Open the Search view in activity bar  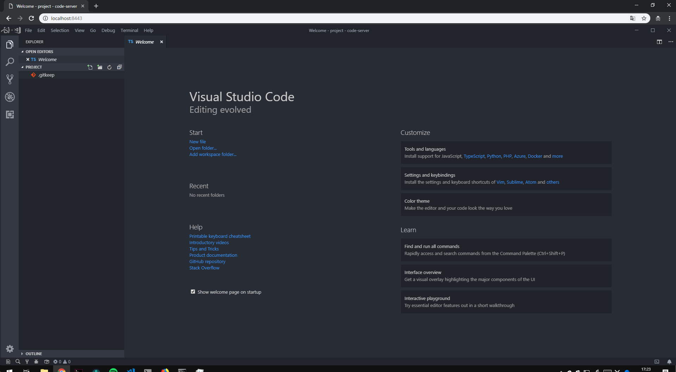pyautogui.click(x=10, y=62)
